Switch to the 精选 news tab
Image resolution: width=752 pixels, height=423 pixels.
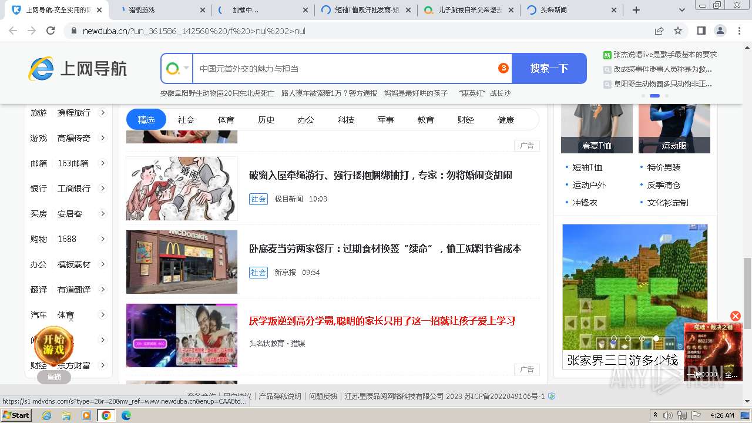click(x=146, y=119)
